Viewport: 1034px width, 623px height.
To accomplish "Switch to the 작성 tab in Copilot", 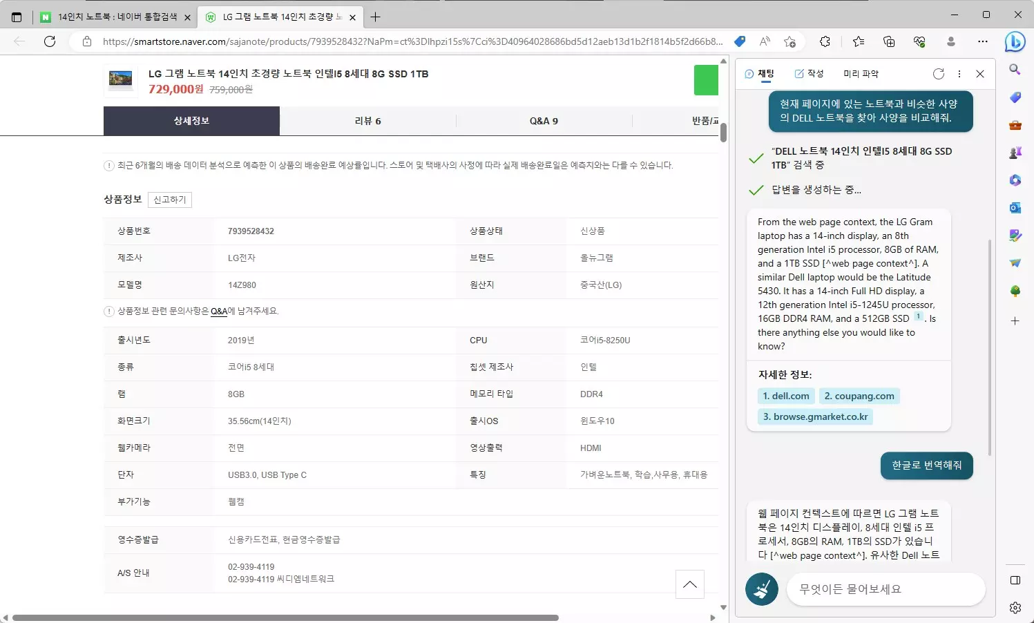I will (809, 74).
